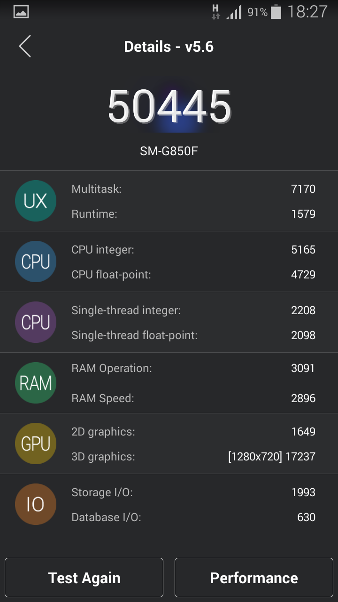Tap the signal strength bars icon
338x602 pixels.
point(234,12)
